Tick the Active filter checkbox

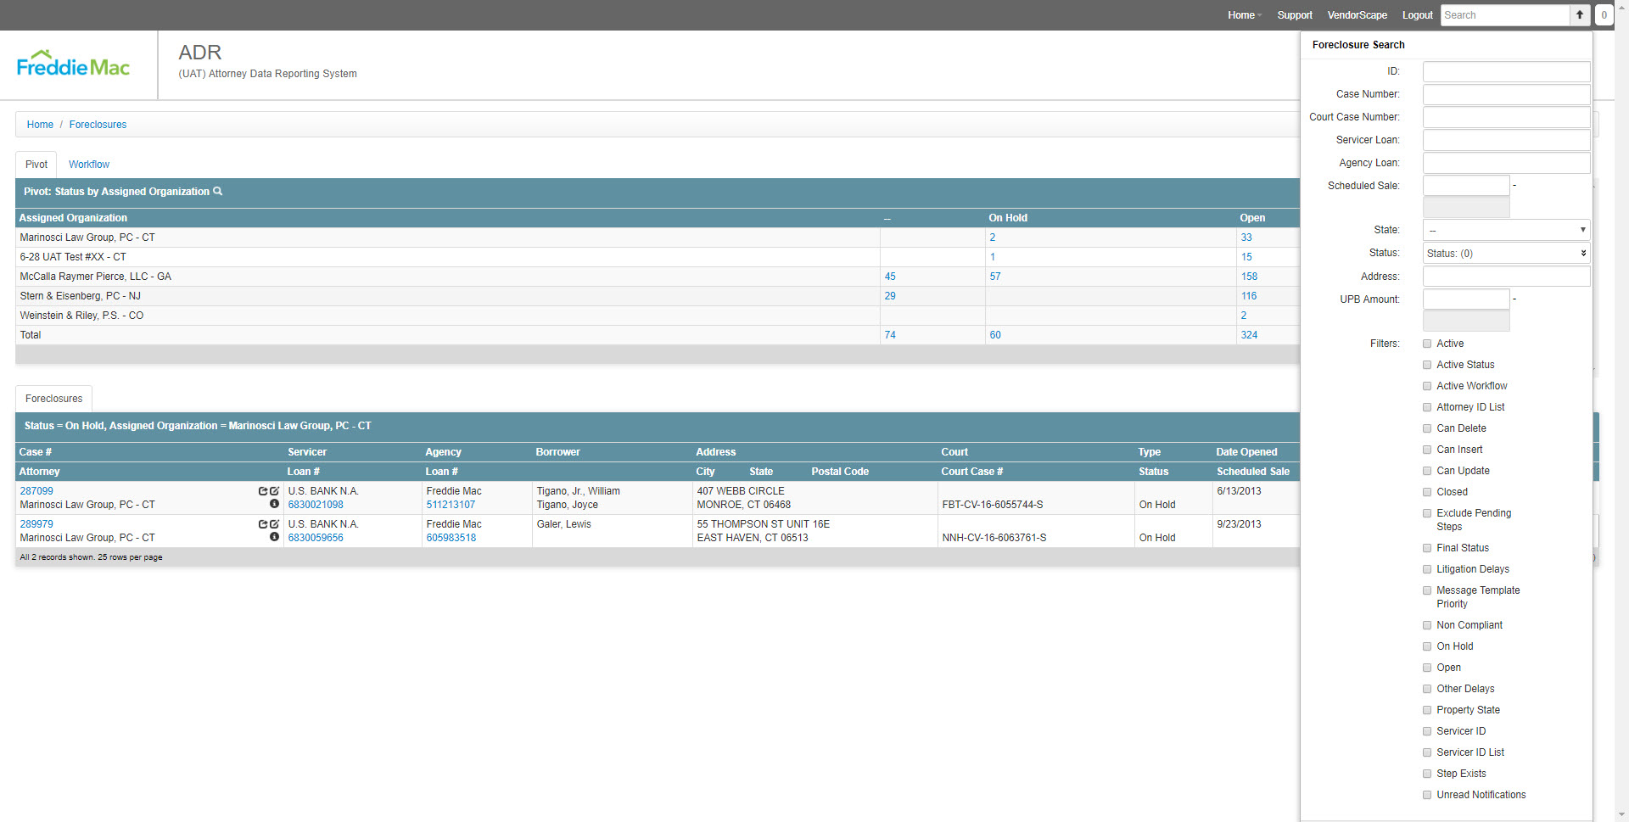(1427, 344)
